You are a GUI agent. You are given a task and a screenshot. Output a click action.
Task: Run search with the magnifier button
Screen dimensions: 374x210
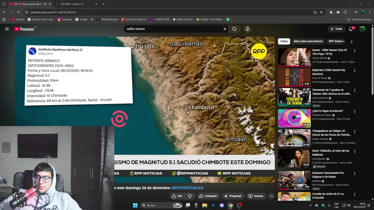[x=234, y=29]
